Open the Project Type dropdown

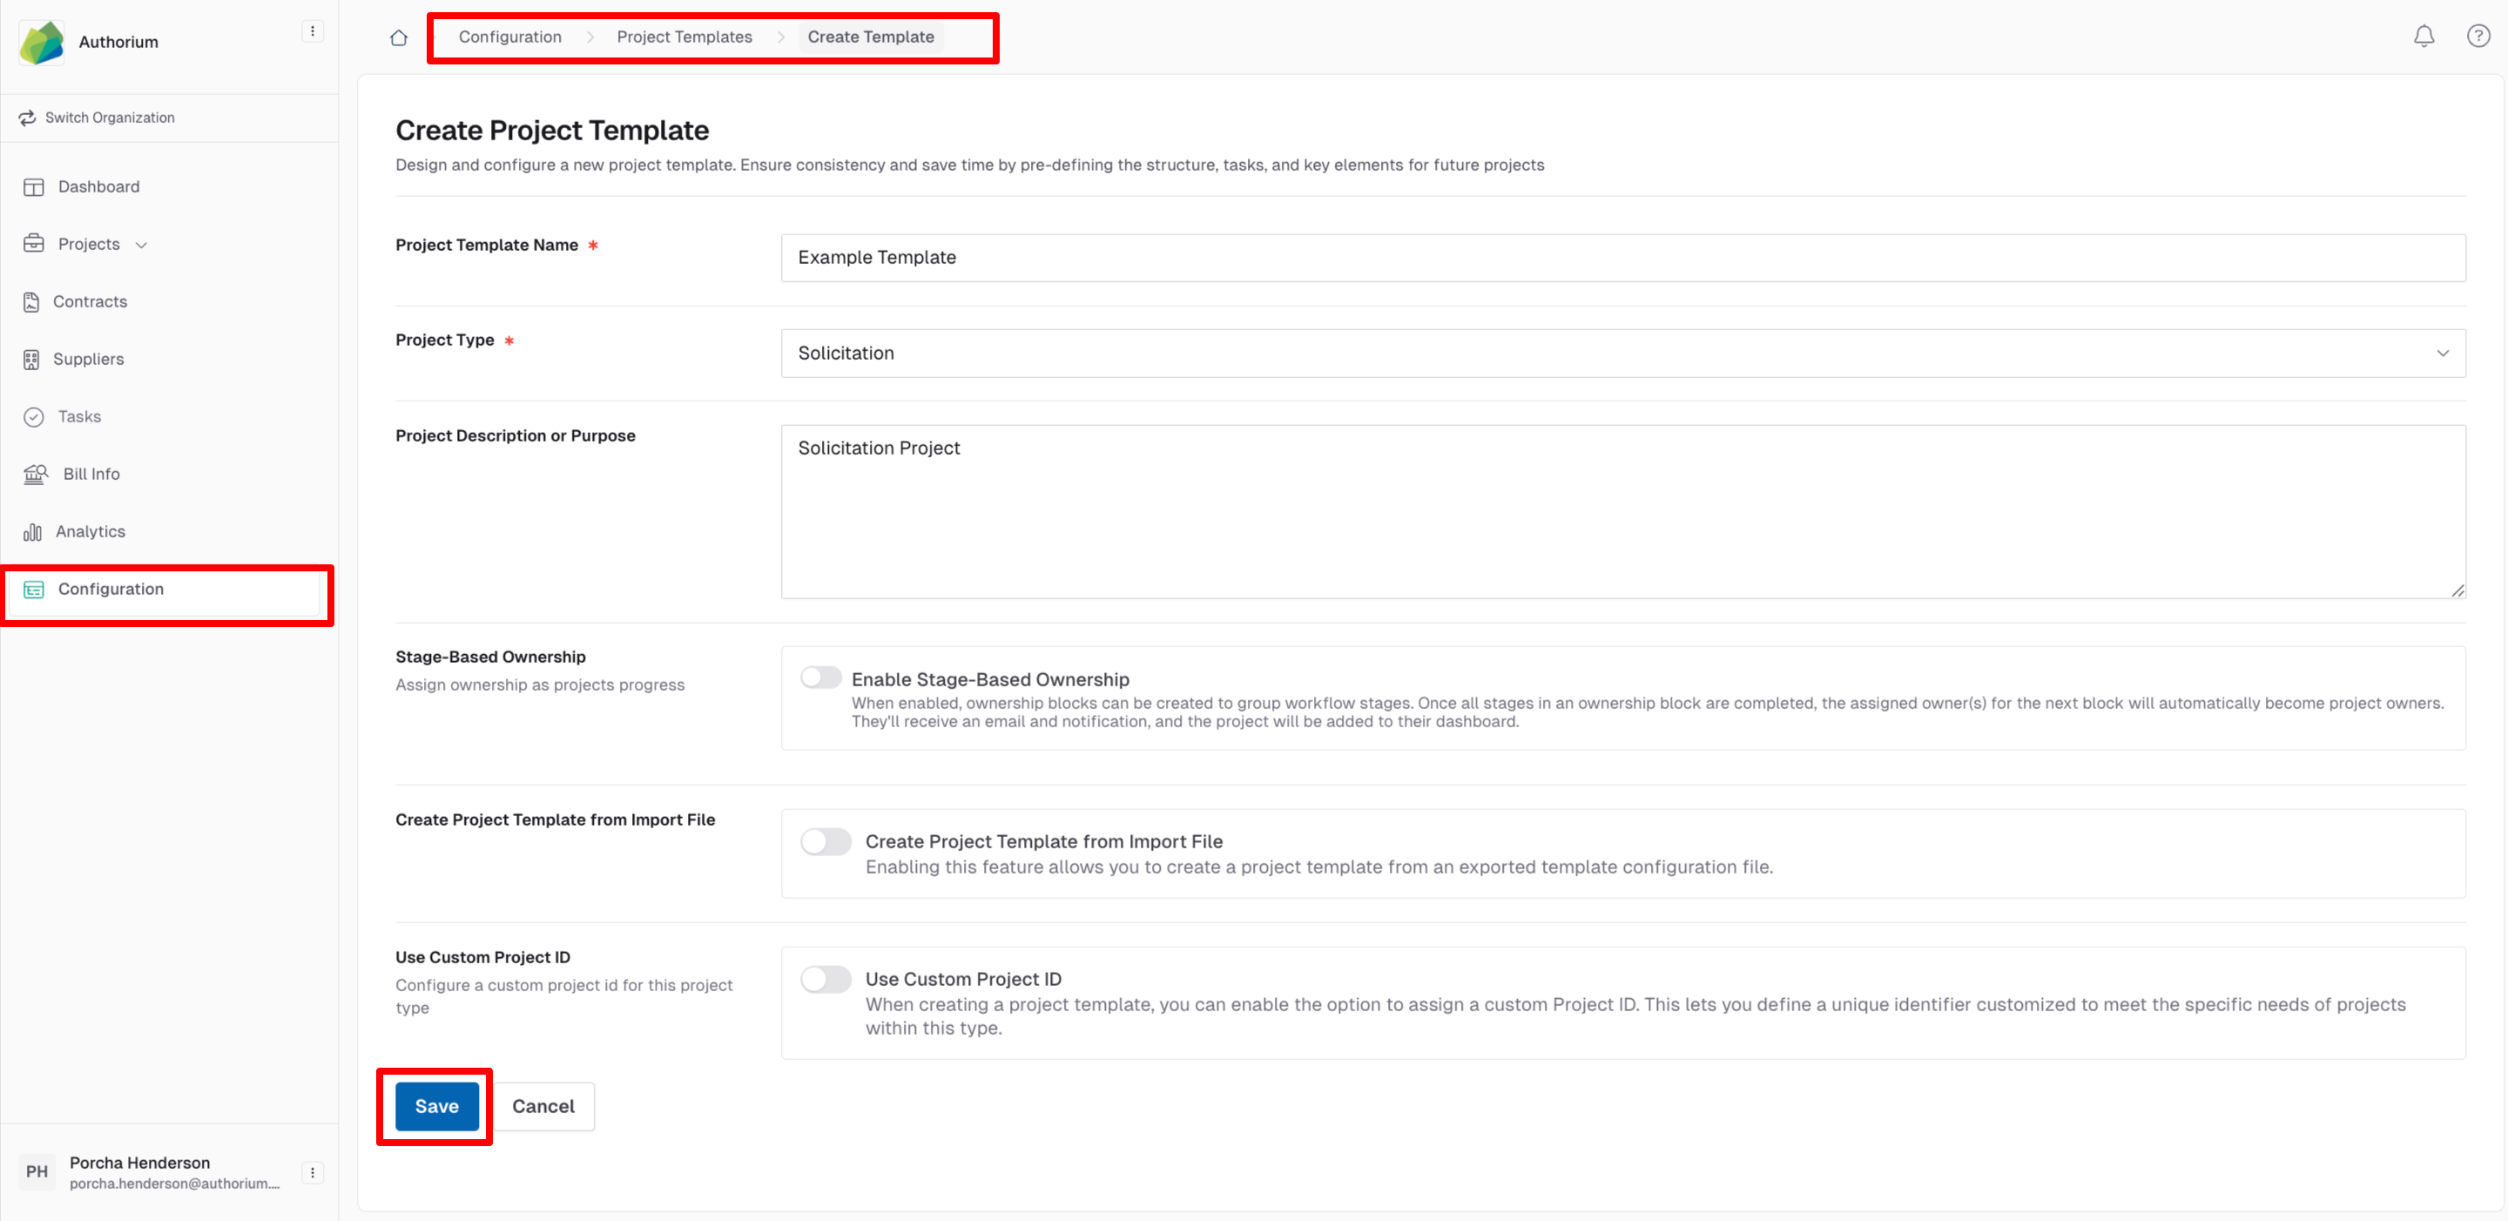(x=1623, y=354)
